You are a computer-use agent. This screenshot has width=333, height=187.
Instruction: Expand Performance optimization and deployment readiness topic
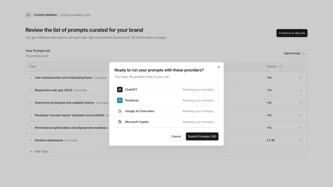coord(31,128)
